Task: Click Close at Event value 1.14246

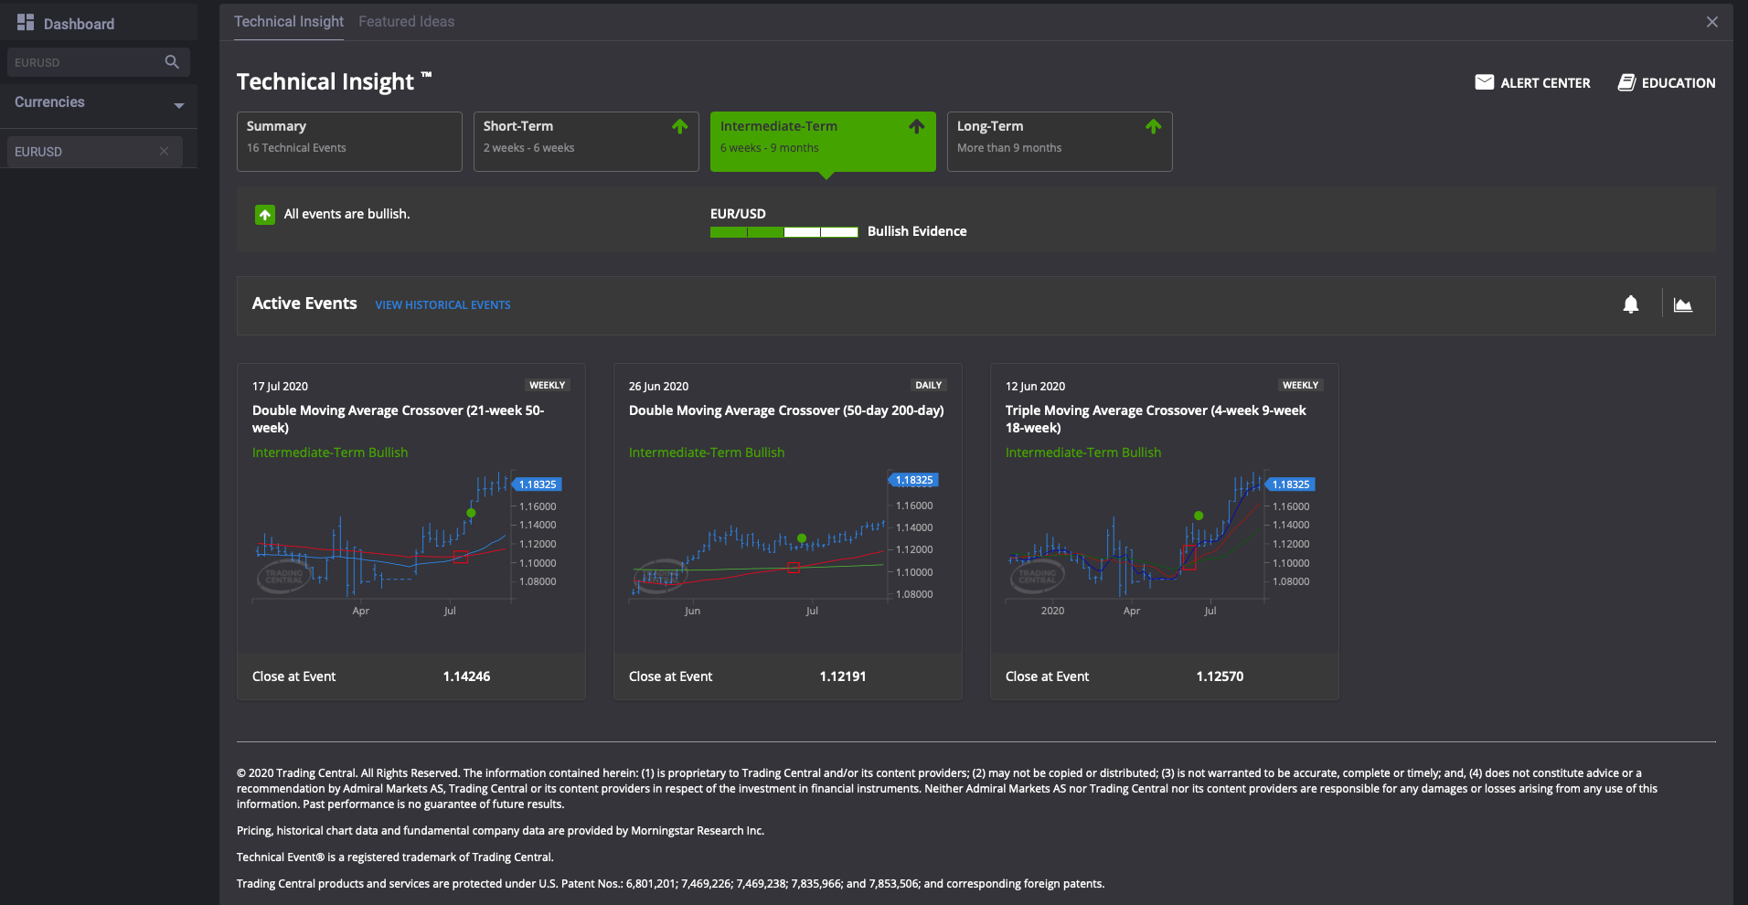Action: click(466, 676)
